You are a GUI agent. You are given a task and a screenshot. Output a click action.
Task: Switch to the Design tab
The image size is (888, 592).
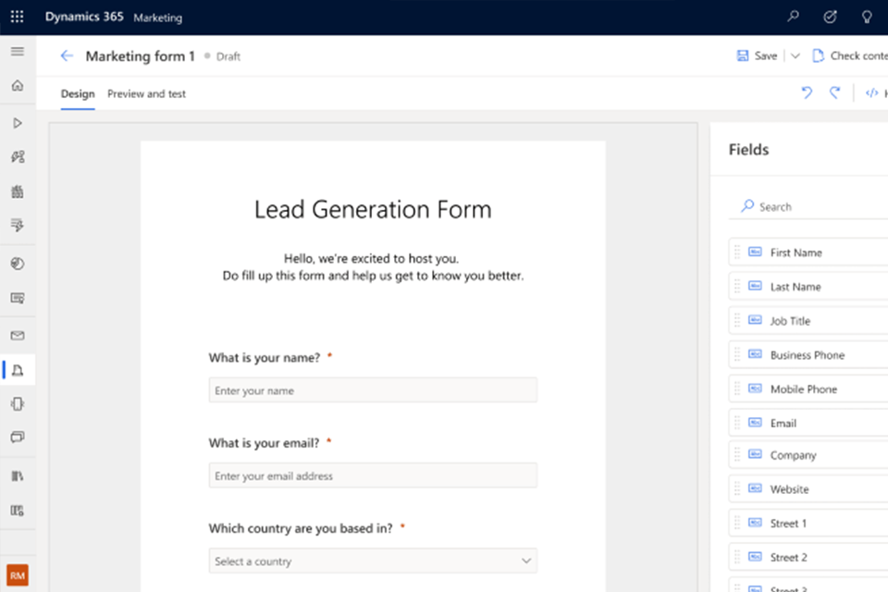pyautogui.click(x=78, y=93)
